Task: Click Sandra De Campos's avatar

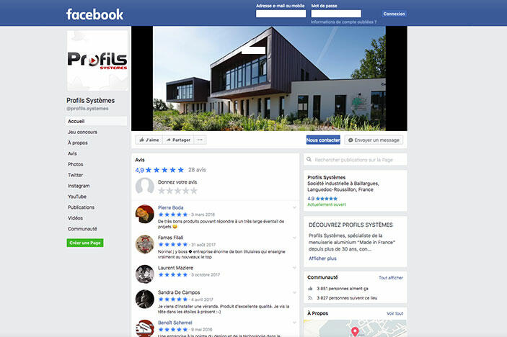Action: [x=144, y=299]
